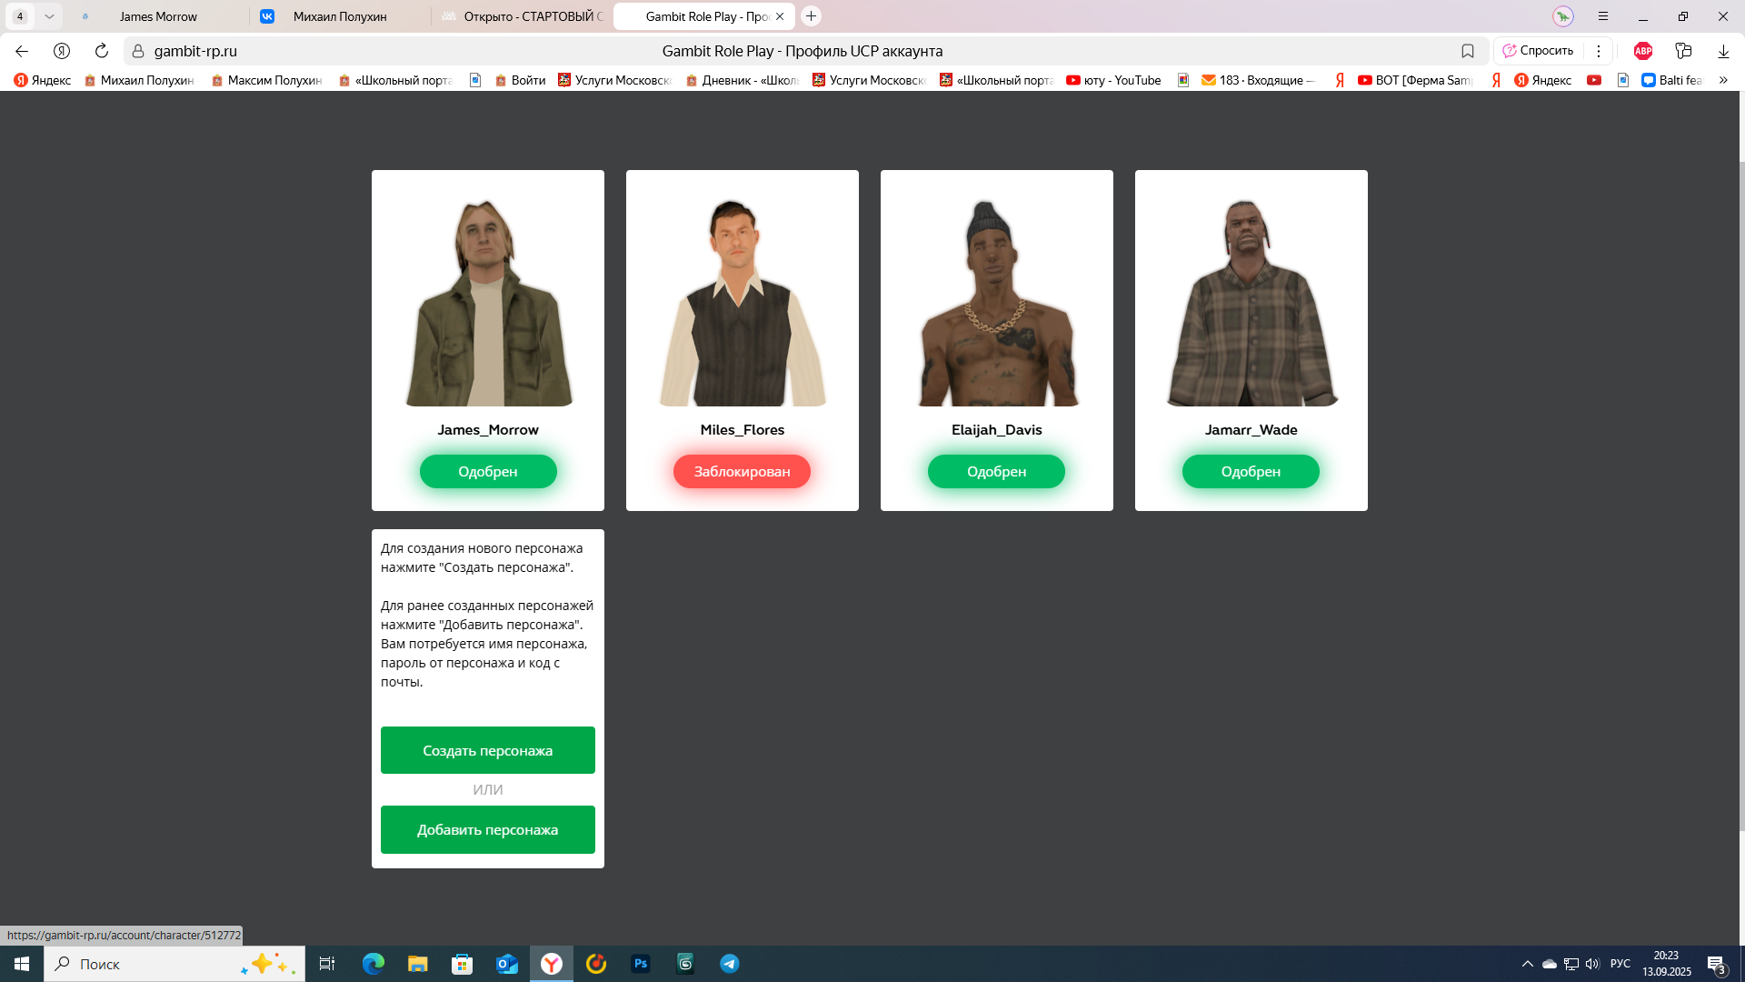1745x982 pixels.
Task: Open Jamarr_Wade character portrait
Action: pyautogui.click(x=1251, y=302)
